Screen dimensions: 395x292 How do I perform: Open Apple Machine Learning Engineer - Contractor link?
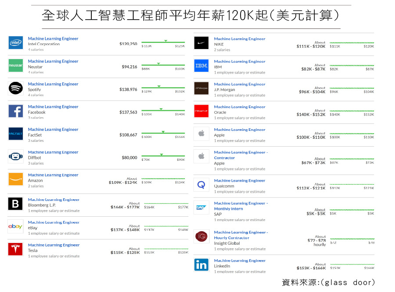pyautogui.click(x=241, y=155)
